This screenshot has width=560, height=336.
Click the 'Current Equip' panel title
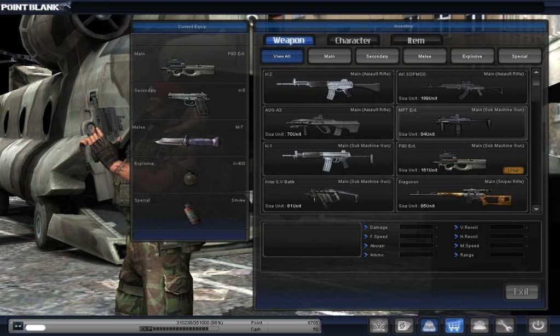[x=192, y=26]
